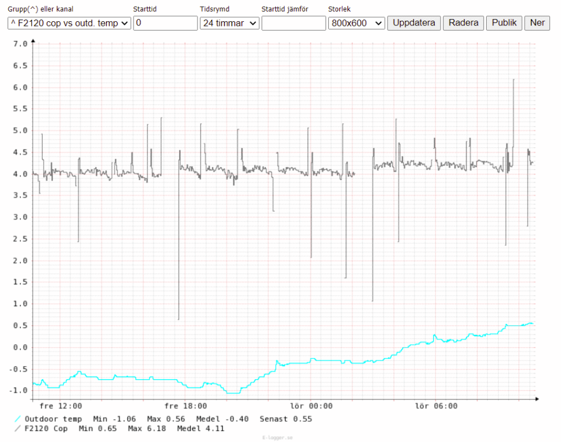
Task: Click the Publik button
Action: click(x=504, y=23)
